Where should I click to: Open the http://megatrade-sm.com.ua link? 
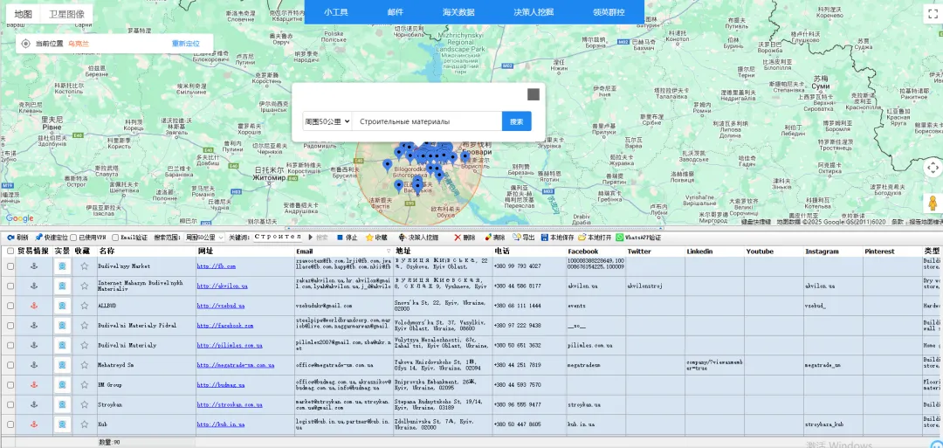[x=236, y=365]
